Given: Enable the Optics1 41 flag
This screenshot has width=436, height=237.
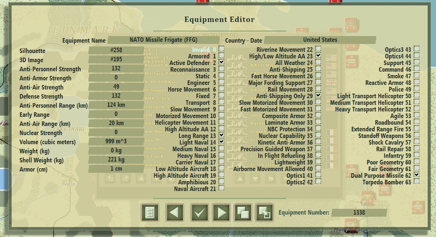Looking at the screenshot, I should click(318, 174).
